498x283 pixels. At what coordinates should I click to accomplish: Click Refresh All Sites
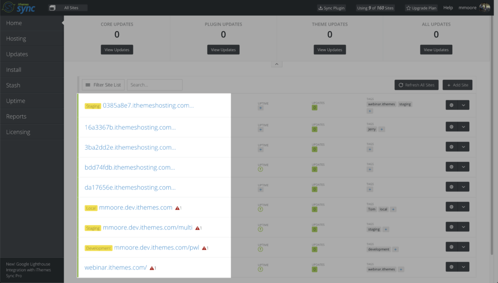pos(416,85)
